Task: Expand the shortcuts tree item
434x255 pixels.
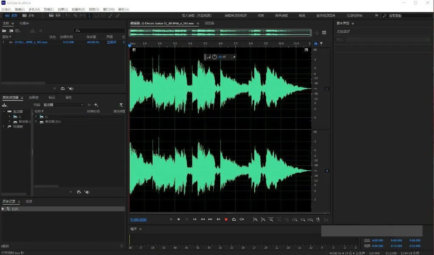Action: coord(4,127)
